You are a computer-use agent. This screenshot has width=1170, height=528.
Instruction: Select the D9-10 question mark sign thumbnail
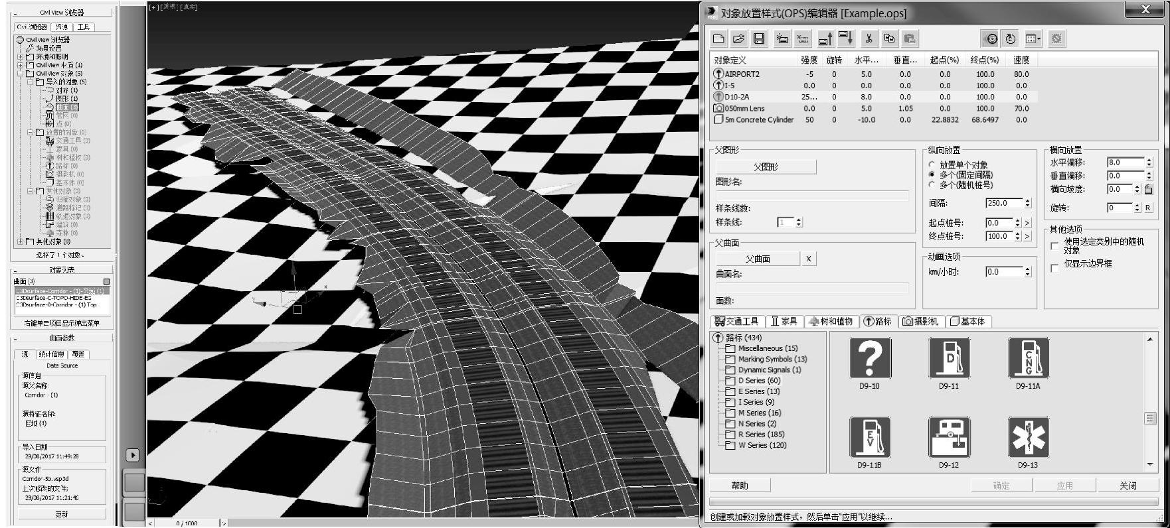(870, 358)
